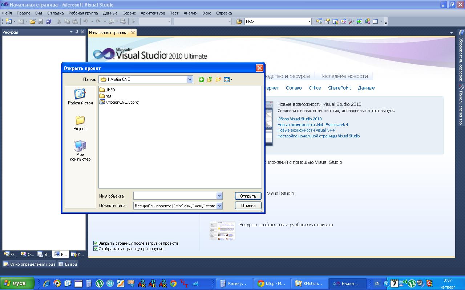Click the Cut scissors toolbar icon
This screenshot has height=290, width=465.
59,21
